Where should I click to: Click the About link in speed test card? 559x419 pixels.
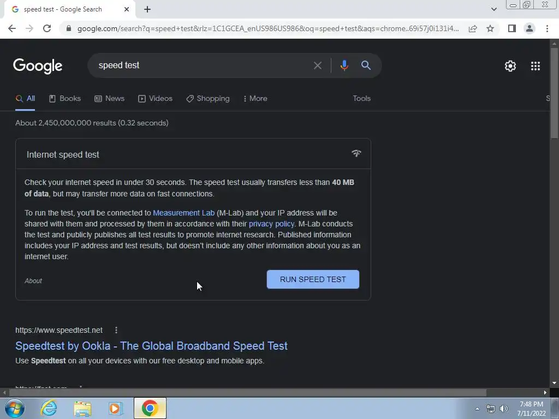(x=33, y=281)
